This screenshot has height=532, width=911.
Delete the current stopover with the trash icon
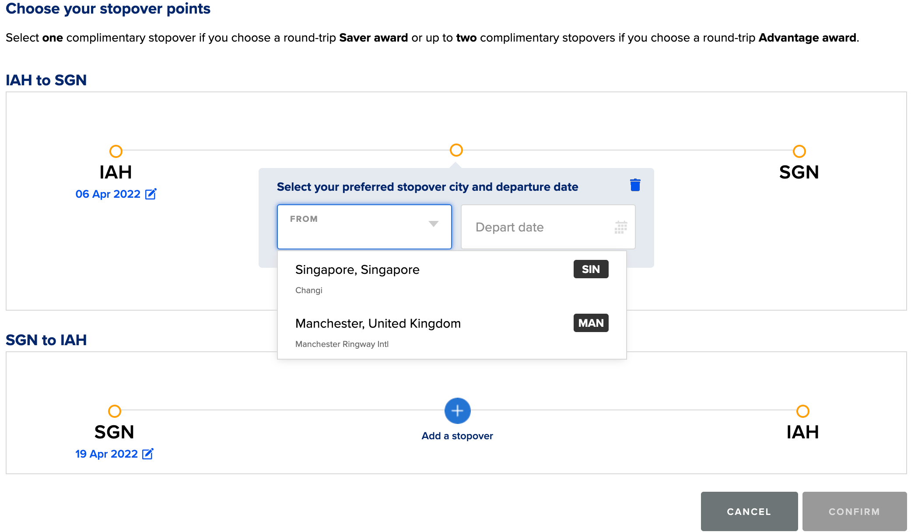pos(634,185)
